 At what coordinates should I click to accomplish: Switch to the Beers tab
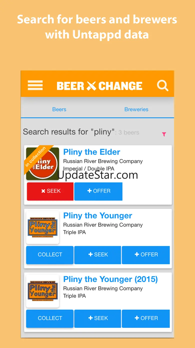59,109
